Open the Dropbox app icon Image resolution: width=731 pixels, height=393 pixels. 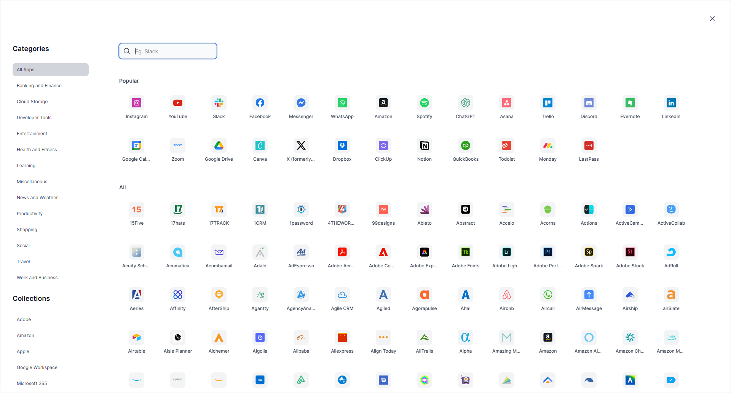[342, 145]
